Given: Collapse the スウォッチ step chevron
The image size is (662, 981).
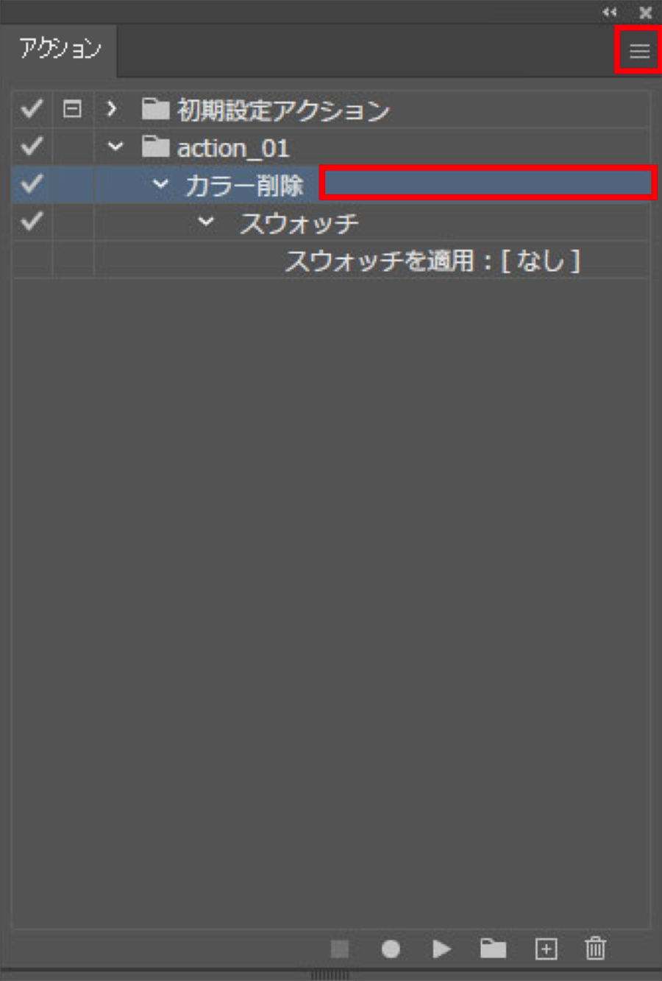Looking at the screenshot, I should pos(206,221).
